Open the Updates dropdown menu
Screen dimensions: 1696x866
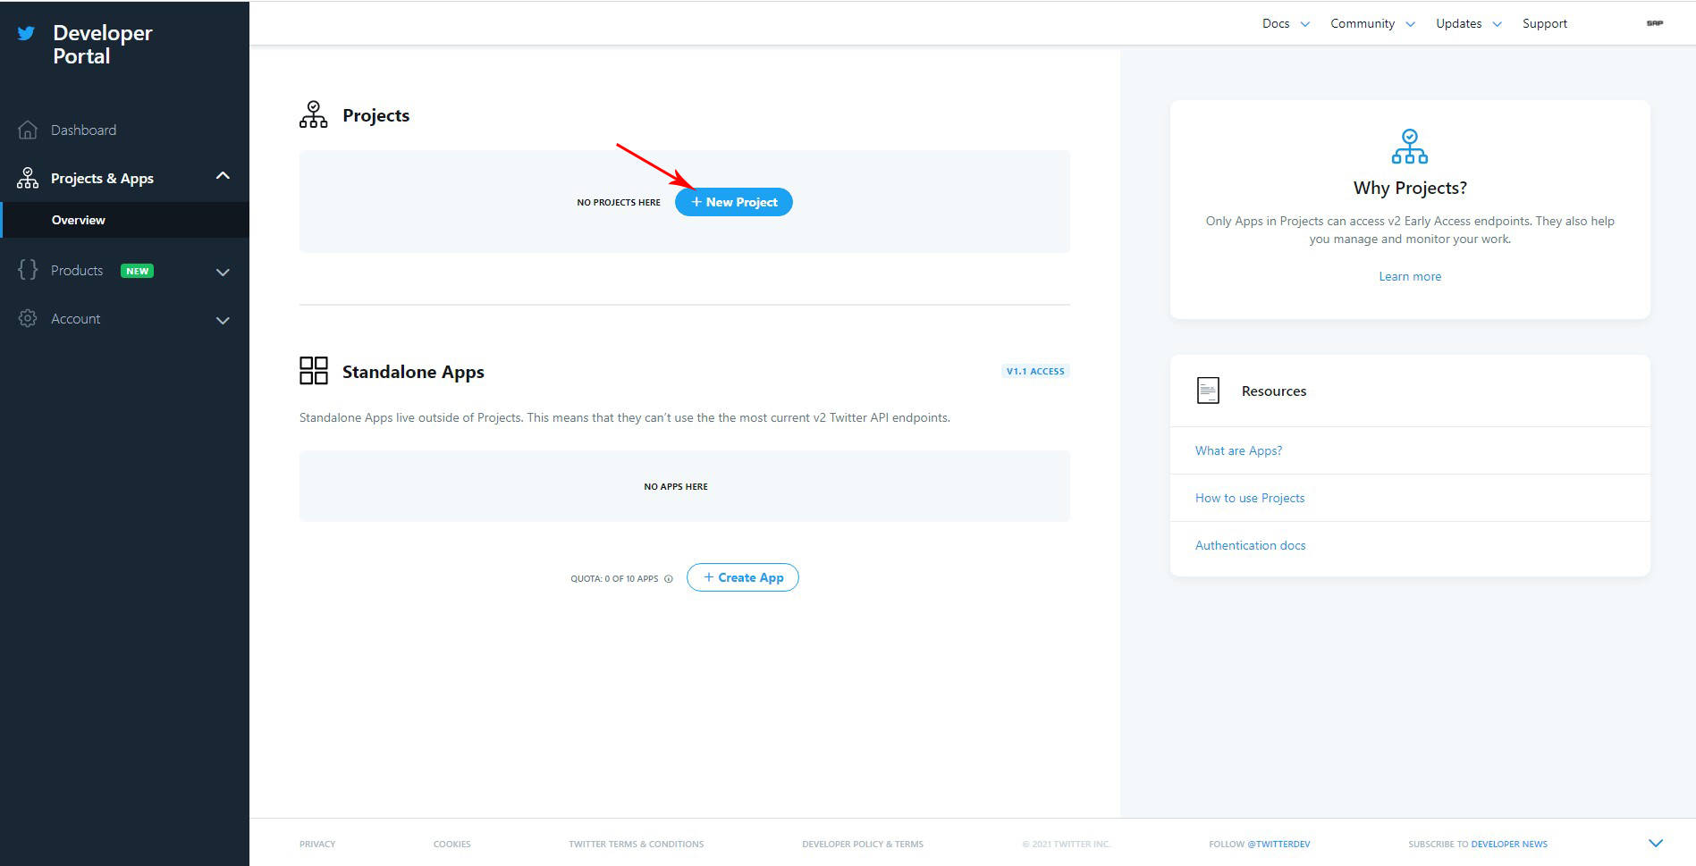(1468, 23)
